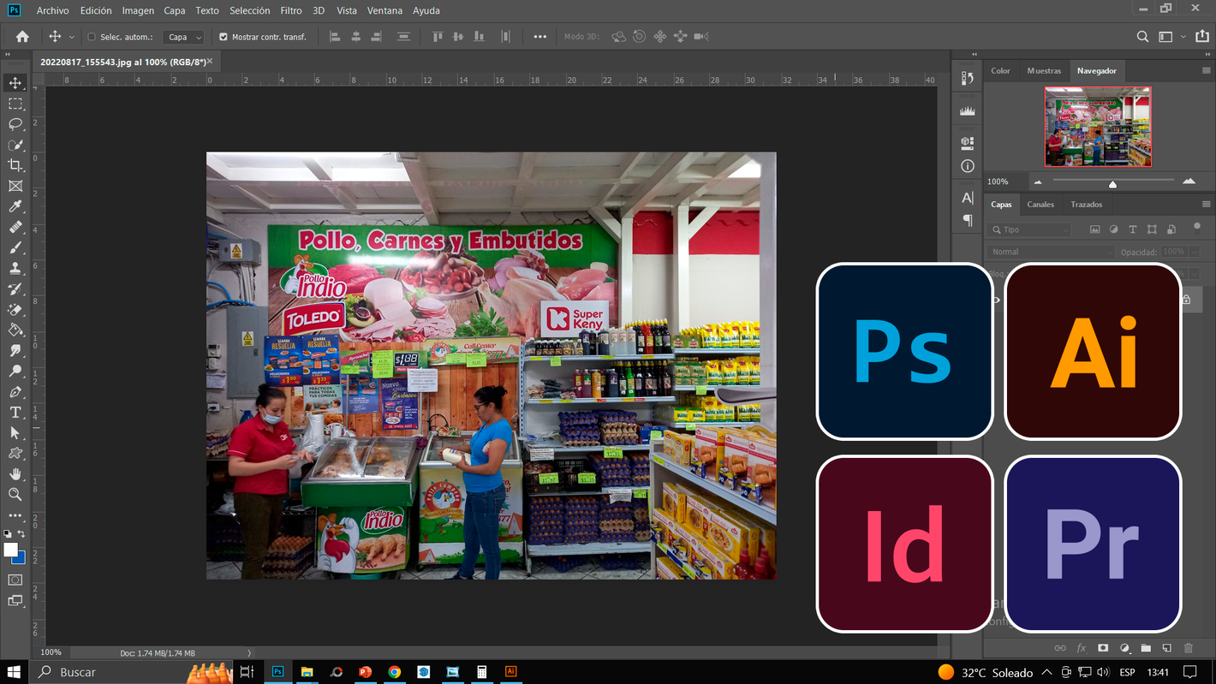Screen dimensions: 1216x684
Task: Open the tool preset arrow beside Move icon
Action: (71, 37)
